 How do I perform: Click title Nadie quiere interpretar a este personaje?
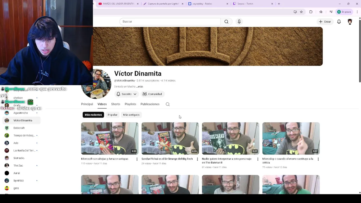[x=226, y=161]
